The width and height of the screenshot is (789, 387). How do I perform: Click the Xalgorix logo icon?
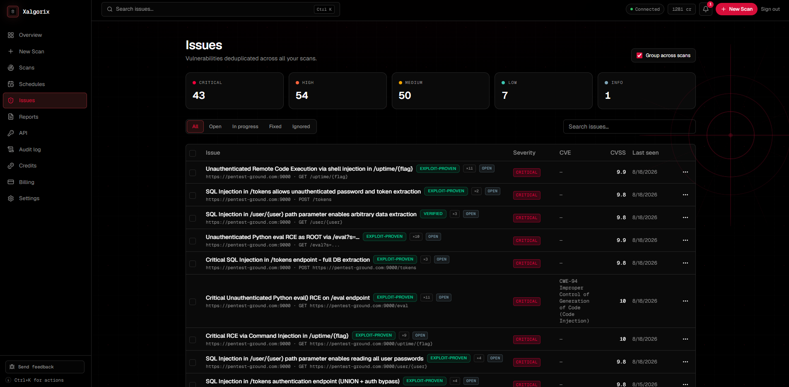tap(13, 12)
